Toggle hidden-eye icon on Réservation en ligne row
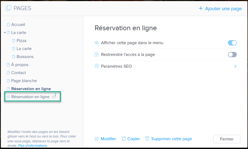 (x=53, y=97)
